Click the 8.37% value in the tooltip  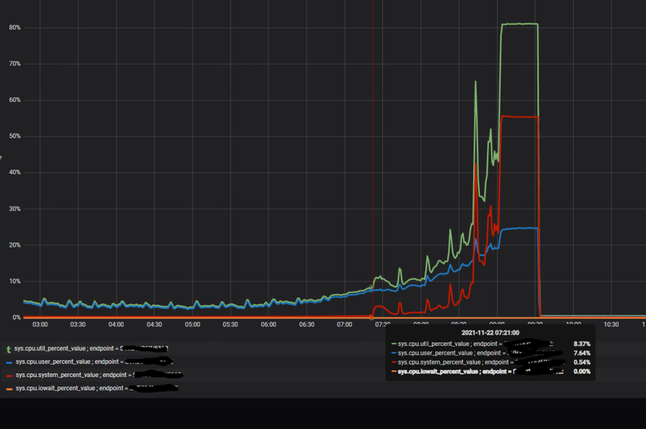coord(581,343)
